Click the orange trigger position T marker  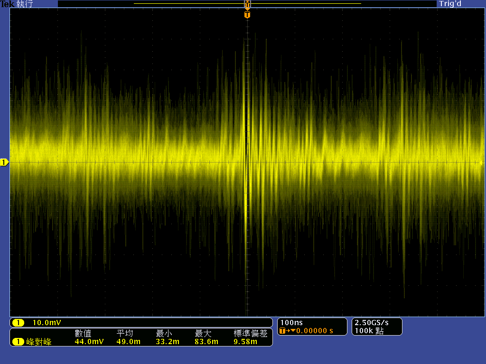pyautogui.click(x=247, y=15)
